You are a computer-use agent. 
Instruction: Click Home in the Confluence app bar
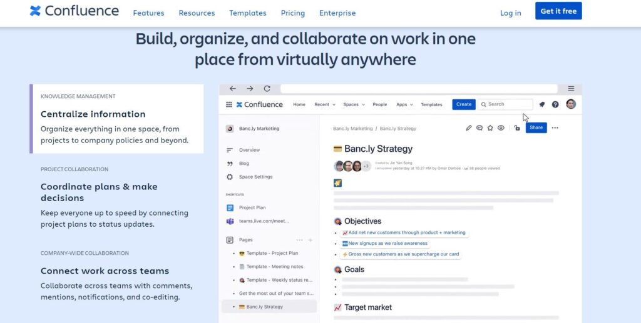pyautogui.click(x=299, y=104)
